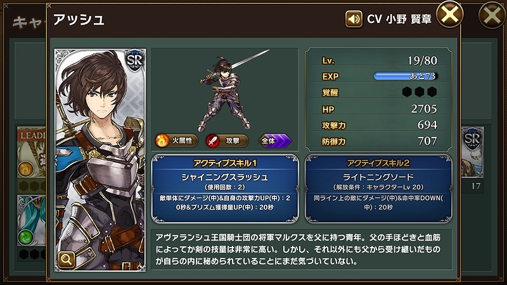
Task: Click the CV 小野 賢章 voice actor label
Action: (399, 19)
